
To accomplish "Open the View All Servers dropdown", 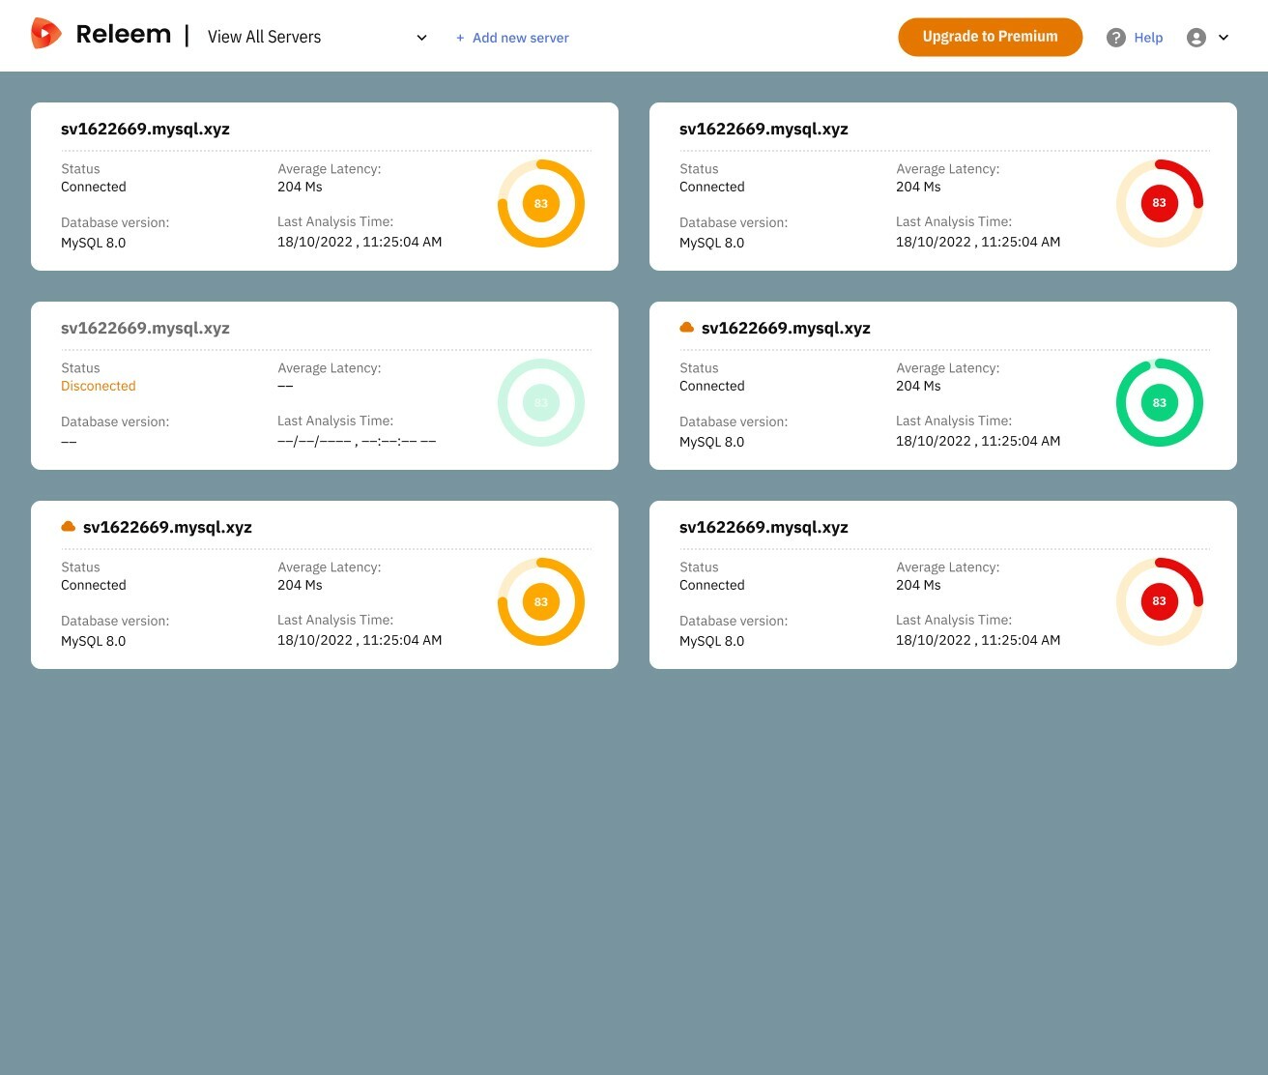I will pyautogui.click(x=265, y=37).
